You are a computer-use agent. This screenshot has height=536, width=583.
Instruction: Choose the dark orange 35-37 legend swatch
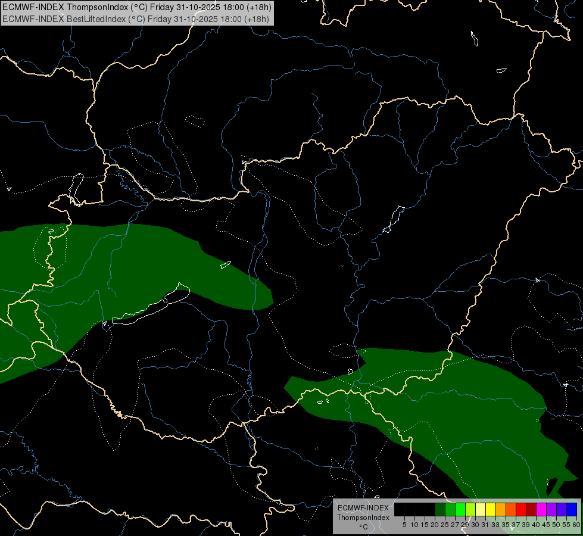pos(511,509)
